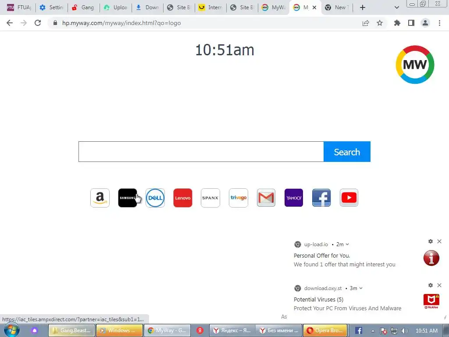Open Opera Browser taskbar item
This screenshot has height=337, width=449.
point(325,330)
